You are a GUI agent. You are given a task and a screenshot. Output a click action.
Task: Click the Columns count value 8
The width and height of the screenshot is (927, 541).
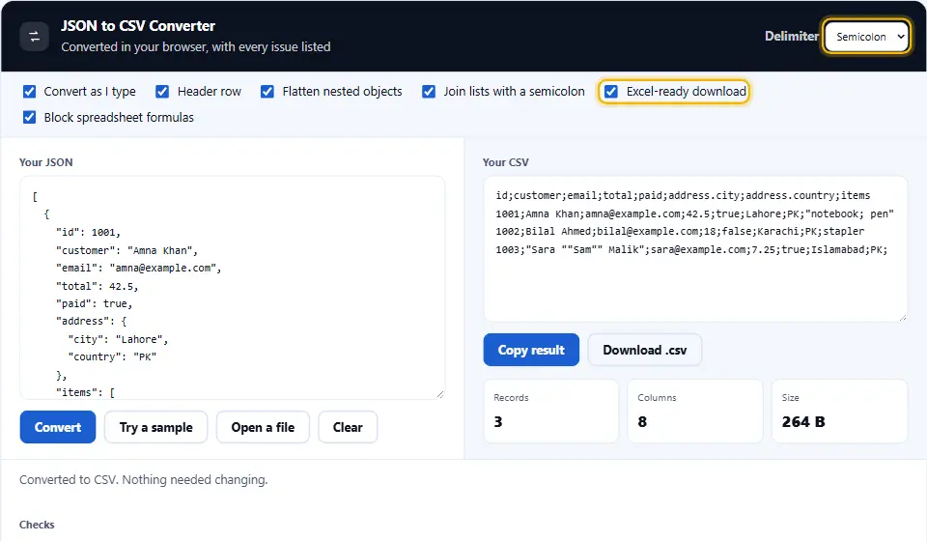click(x=642, y=421)
